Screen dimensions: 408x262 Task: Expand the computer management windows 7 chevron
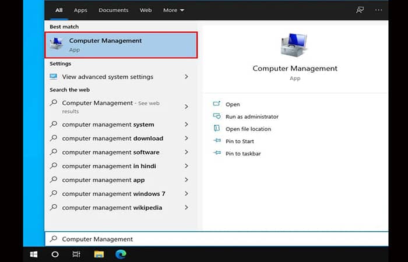click(x=187, y=193)
